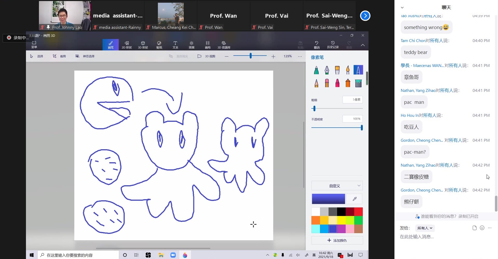Select the Eraser tool
This screenshot has height=259, width=498.
tap(327, 83)
